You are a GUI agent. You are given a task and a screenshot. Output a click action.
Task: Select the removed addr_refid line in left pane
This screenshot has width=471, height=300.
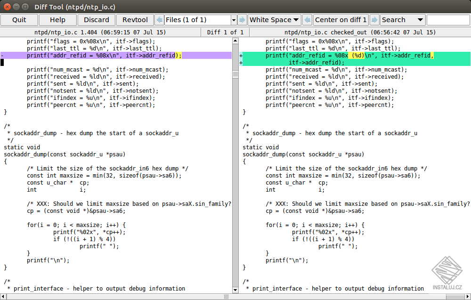[x=116, y=55]
